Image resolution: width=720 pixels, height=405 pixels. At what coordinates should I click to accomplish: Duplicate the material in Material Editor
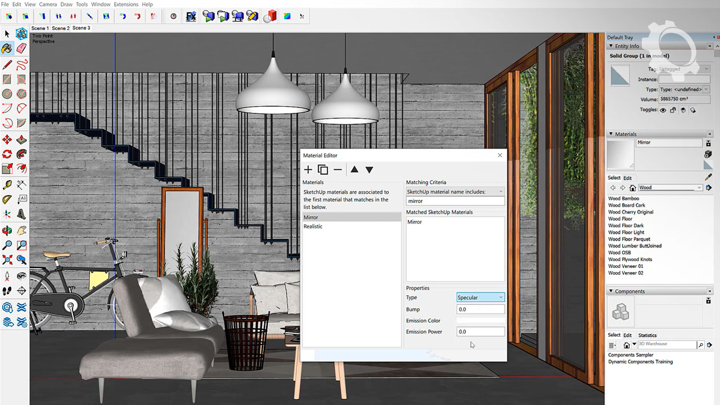pyautogui.click(x=323, y=170)
